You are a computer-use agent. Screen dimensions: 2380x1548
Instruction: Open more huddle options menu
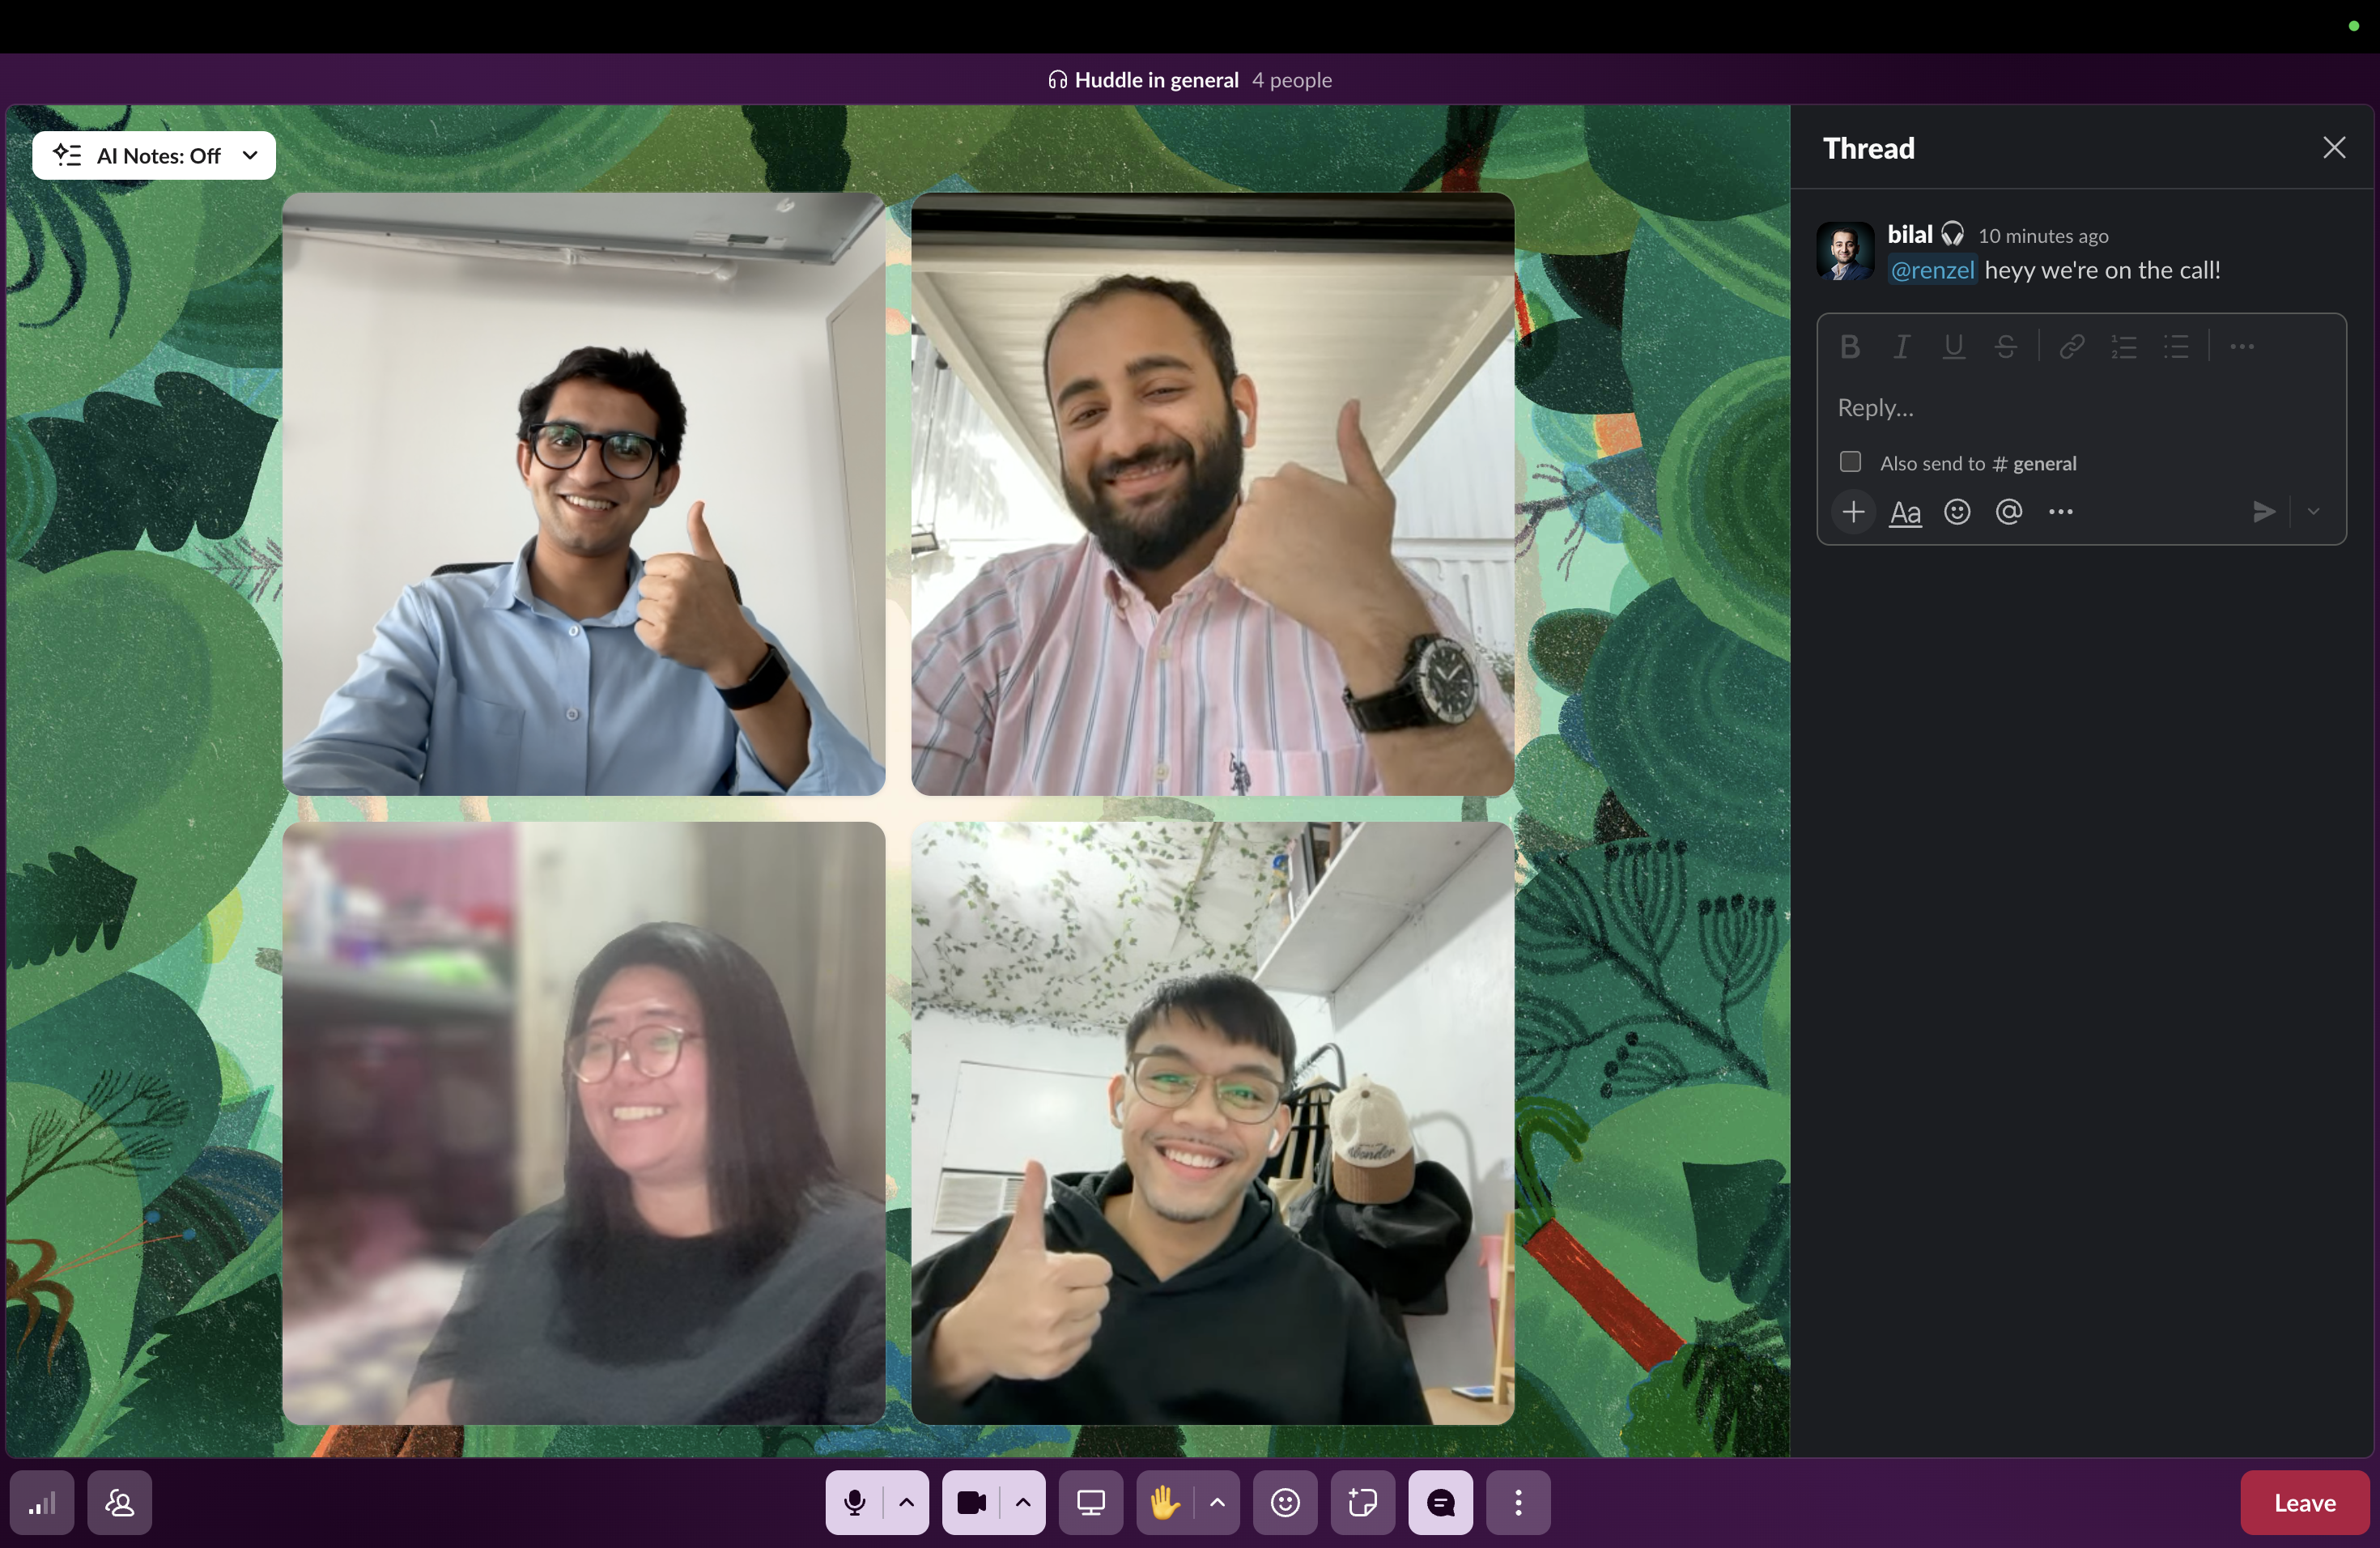(1518, 1502)
